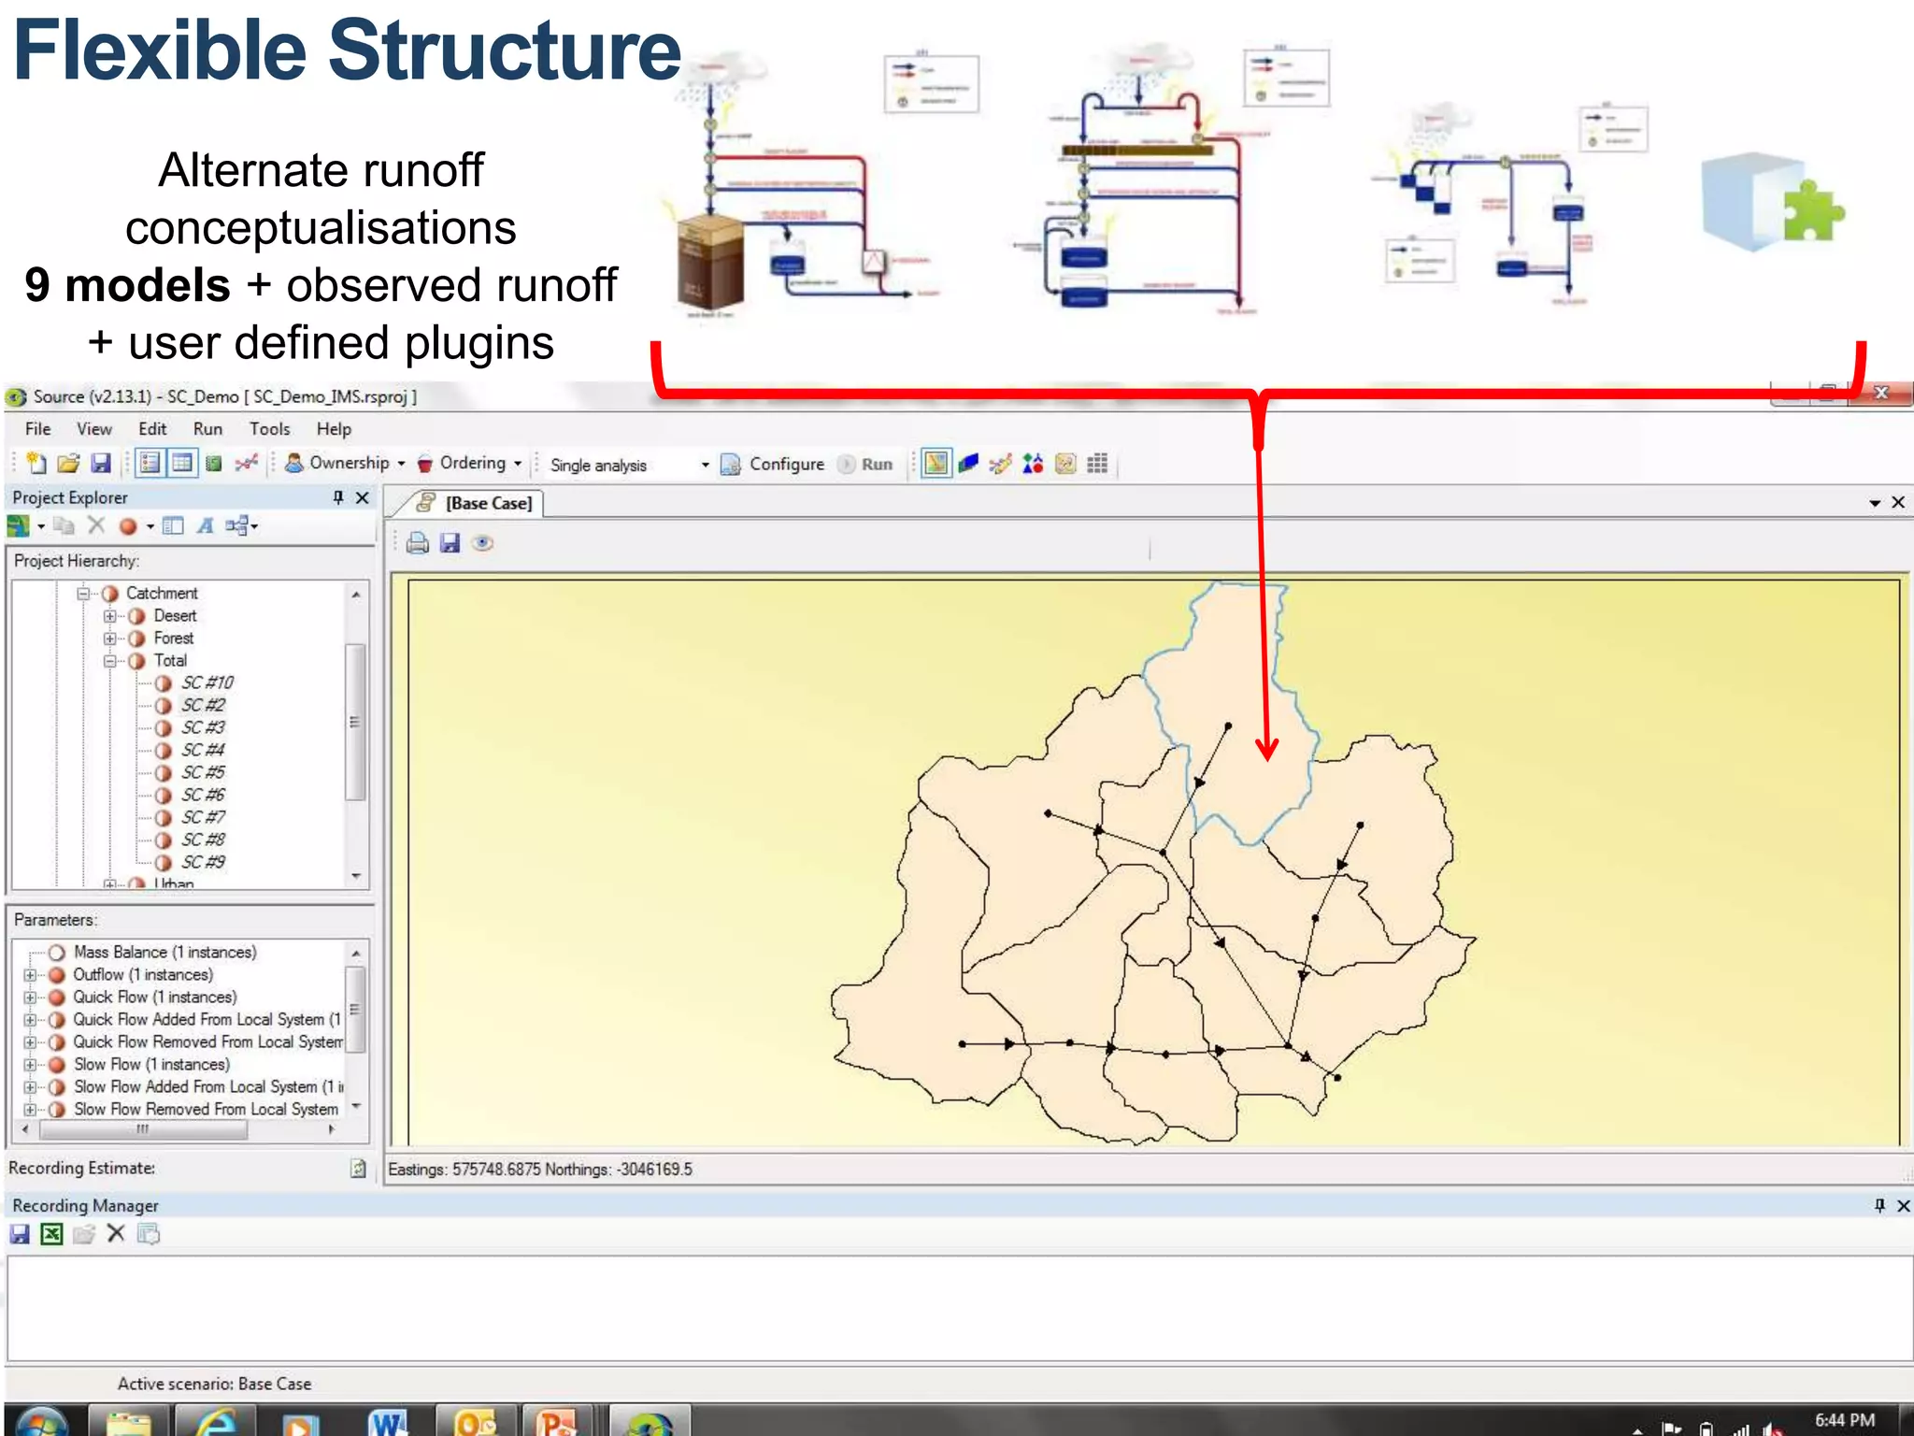Click the Project Explorer copy icon
The height and width of the screenshot is (1436, 1914).
64,526
